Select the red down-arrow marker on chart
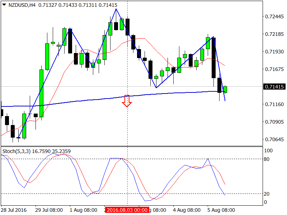This screenshot has height=215, width=287. [x=127, y=101]
